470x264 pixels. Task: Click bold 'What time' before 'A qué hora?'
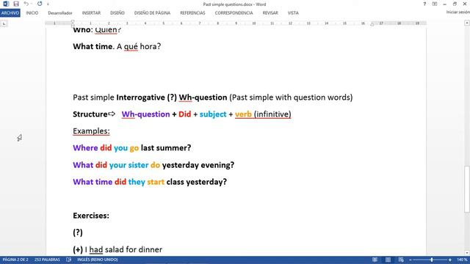click(x=93, y=46)
